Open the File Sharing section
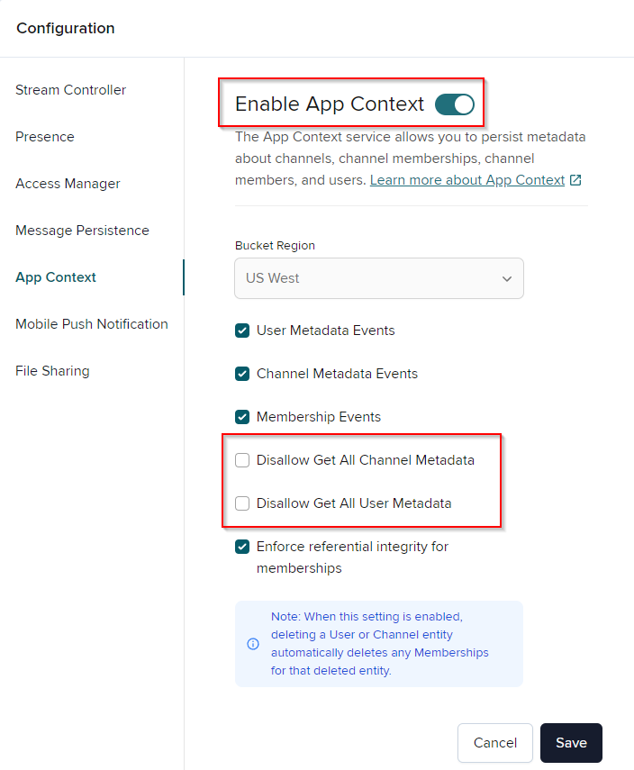Image resolution: width=634 pixels, height=770 pixels. click(52, 371)
